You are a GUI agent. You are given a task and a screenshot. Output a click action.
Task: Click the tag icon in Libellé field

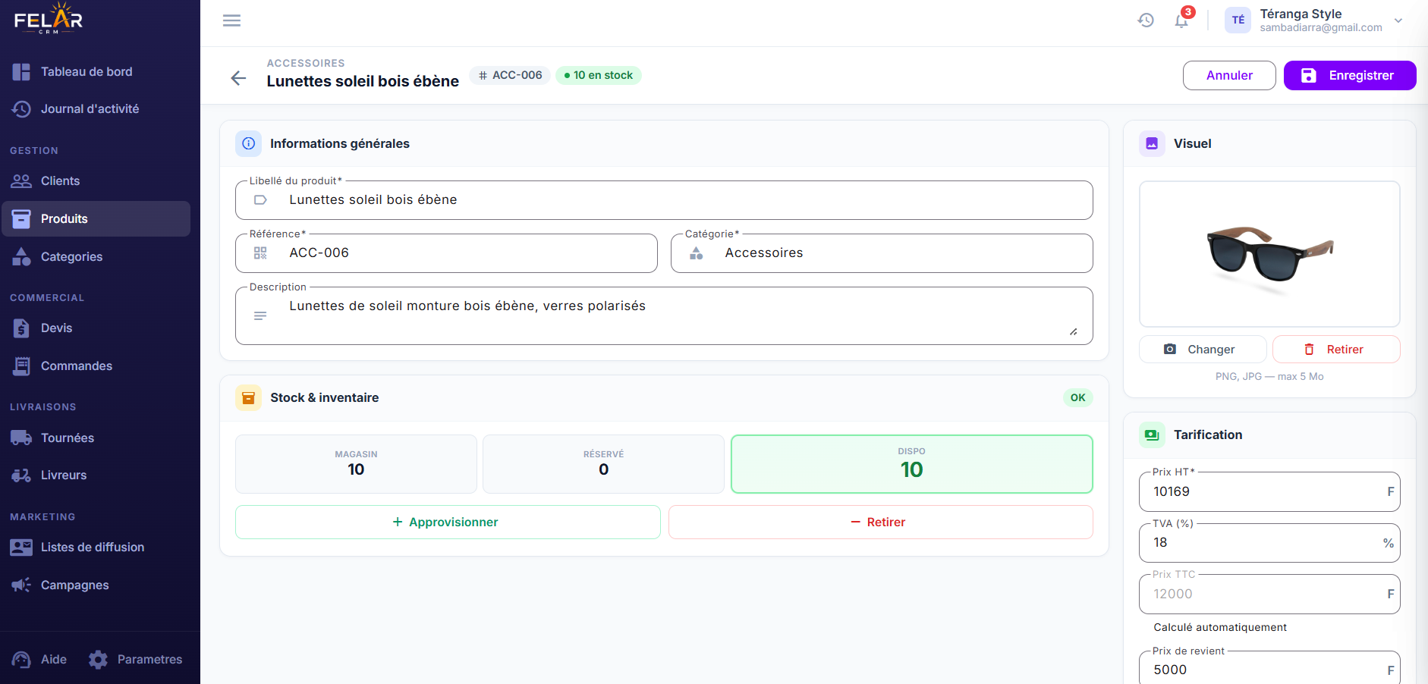point(260,200)
